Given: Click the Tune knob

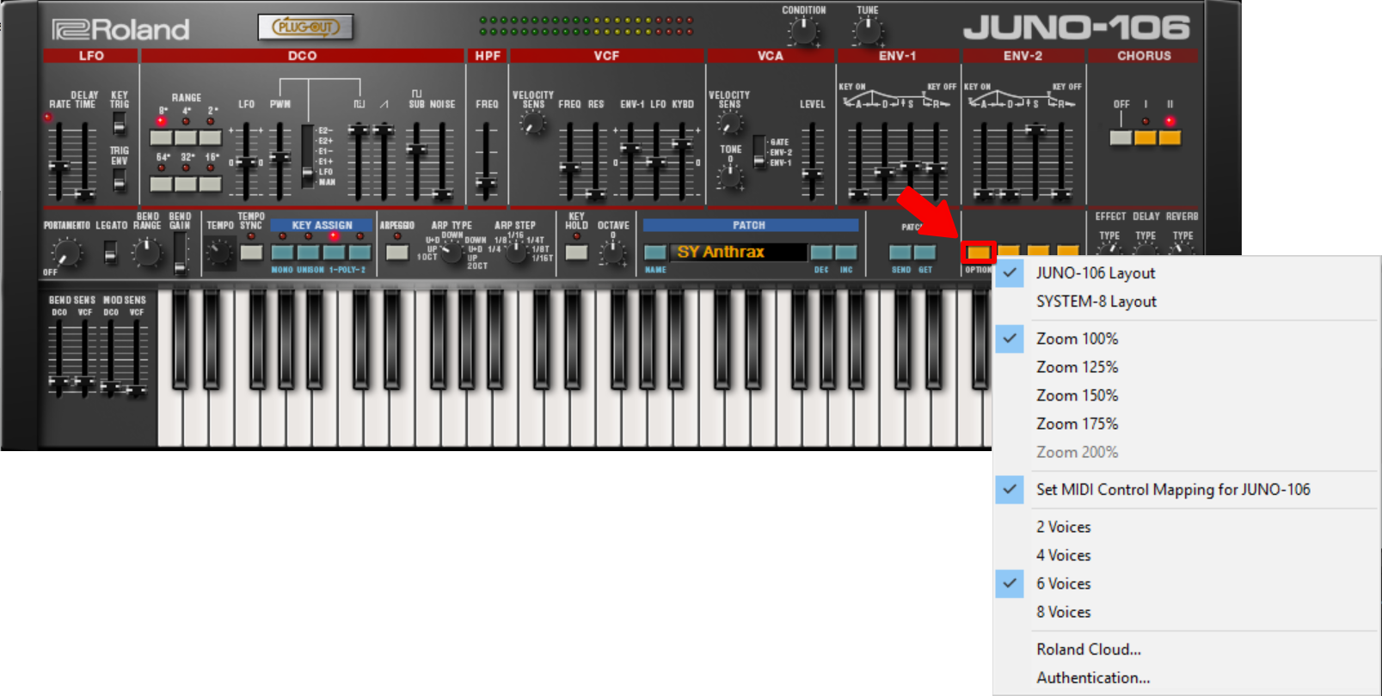Looking at the screenshot, I should (x=867, y=32).
